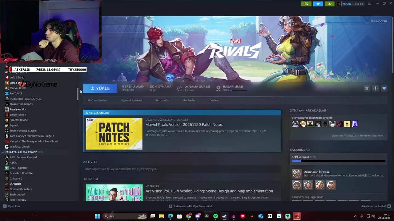Click the blue YÜKLE install button
The width and height of the screenshot is (394, 221).
[100, 88]
